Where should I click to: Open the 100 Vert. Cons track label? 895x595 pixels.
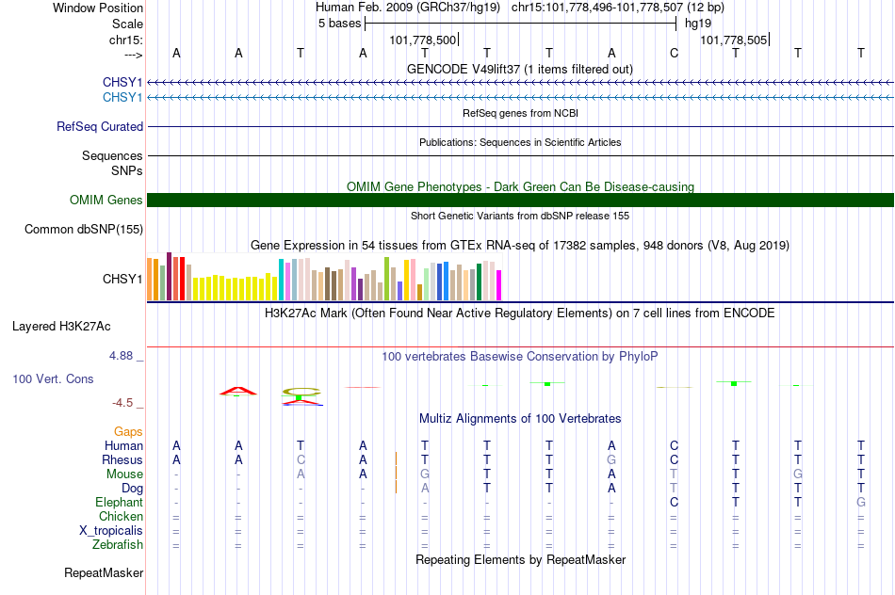(x=53, y=378)
